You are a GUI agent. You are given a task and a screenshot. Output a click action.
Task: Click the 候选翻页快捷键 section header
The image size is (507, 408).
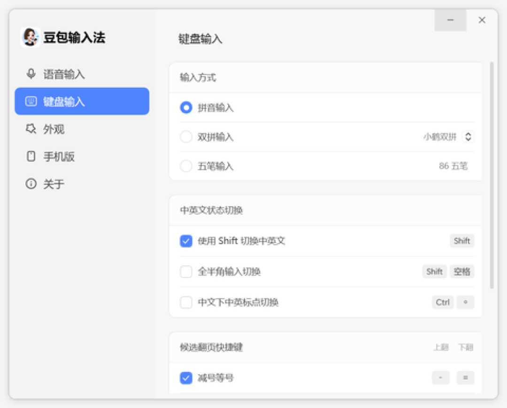point(211,347)
